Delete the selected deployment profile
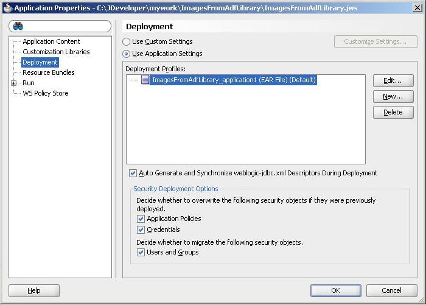The image size is (426, 305). [393, 112]
